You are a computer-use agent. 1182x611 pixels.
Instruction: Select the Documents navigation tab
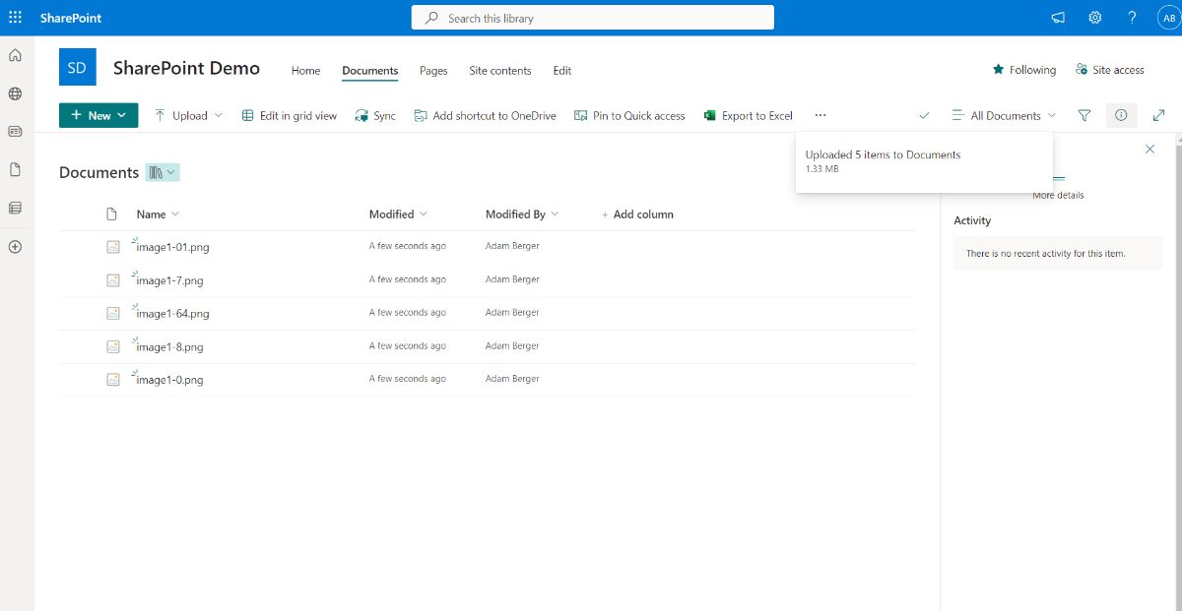370,71
